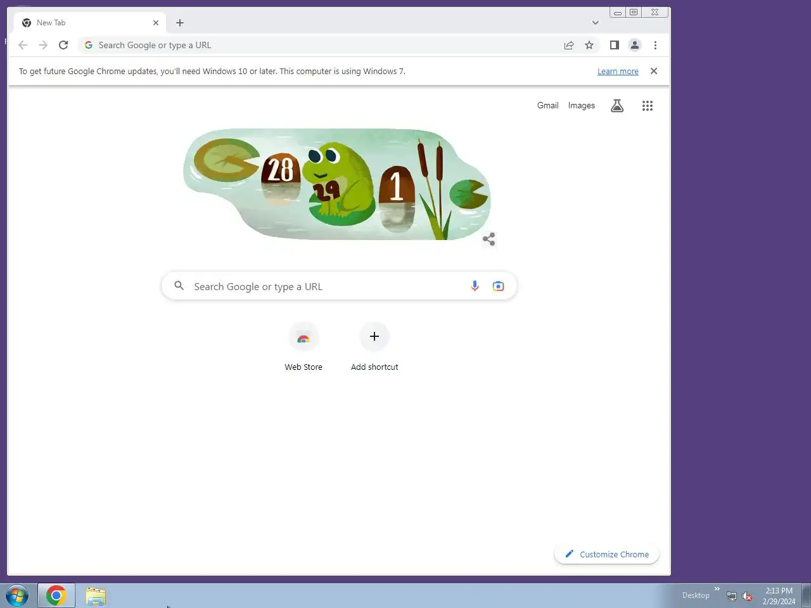Go forward with the forward arrow
This screenshot has width=811, height=608.
click(43, 45)
